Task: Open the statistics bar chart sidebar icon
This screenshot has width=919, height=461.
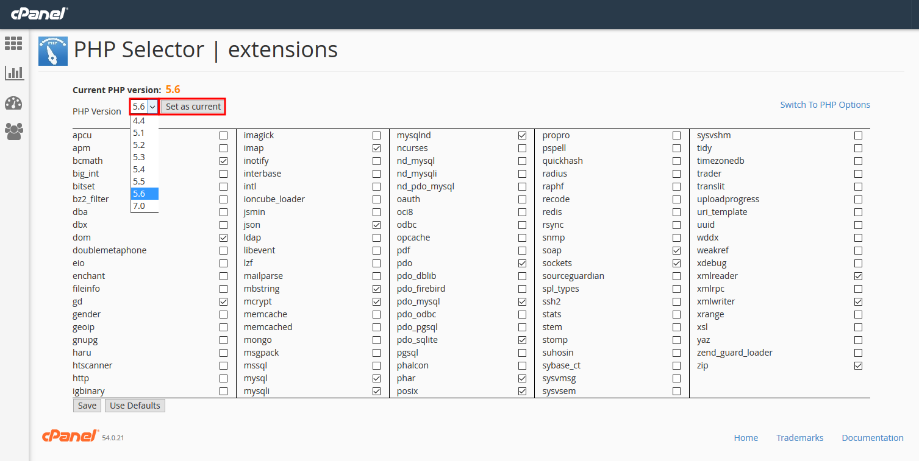Action: pyautogui.click(x=13, y=73)
